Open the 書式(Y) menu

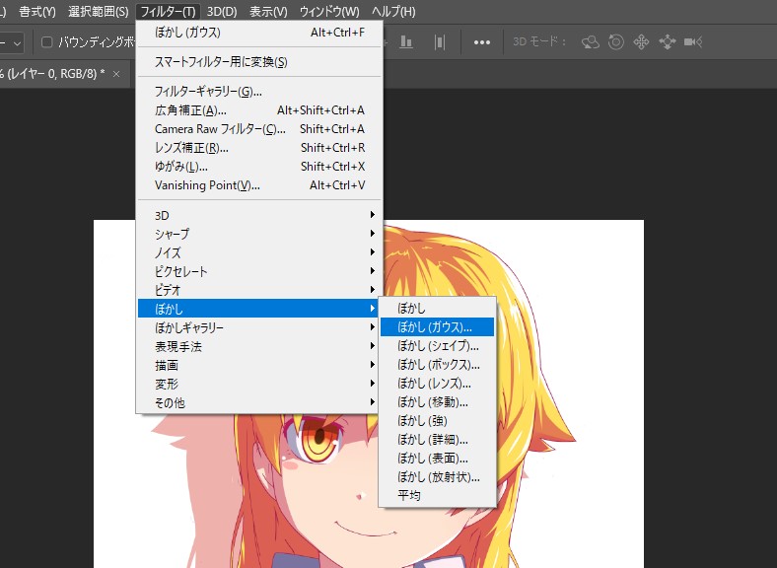click(x=37, y=12)
